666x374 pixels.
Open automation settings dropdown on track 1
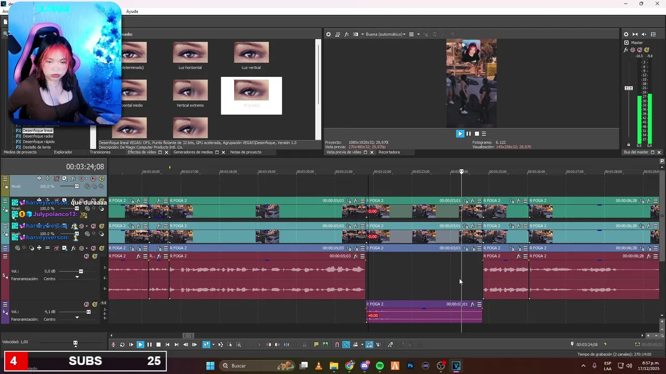pyautogui.click(x=88, y=179)
